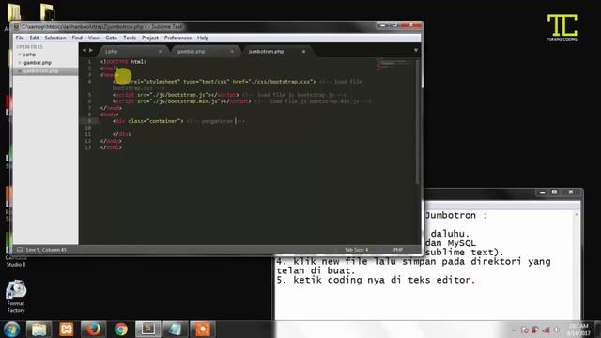The image size is (601, 338).
Task: Click line number 10 in the gutter
Action: [x=88, y=128]
